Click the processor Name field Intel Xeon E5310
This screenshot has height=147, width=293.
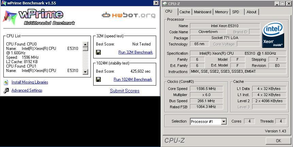pos(225,26)
